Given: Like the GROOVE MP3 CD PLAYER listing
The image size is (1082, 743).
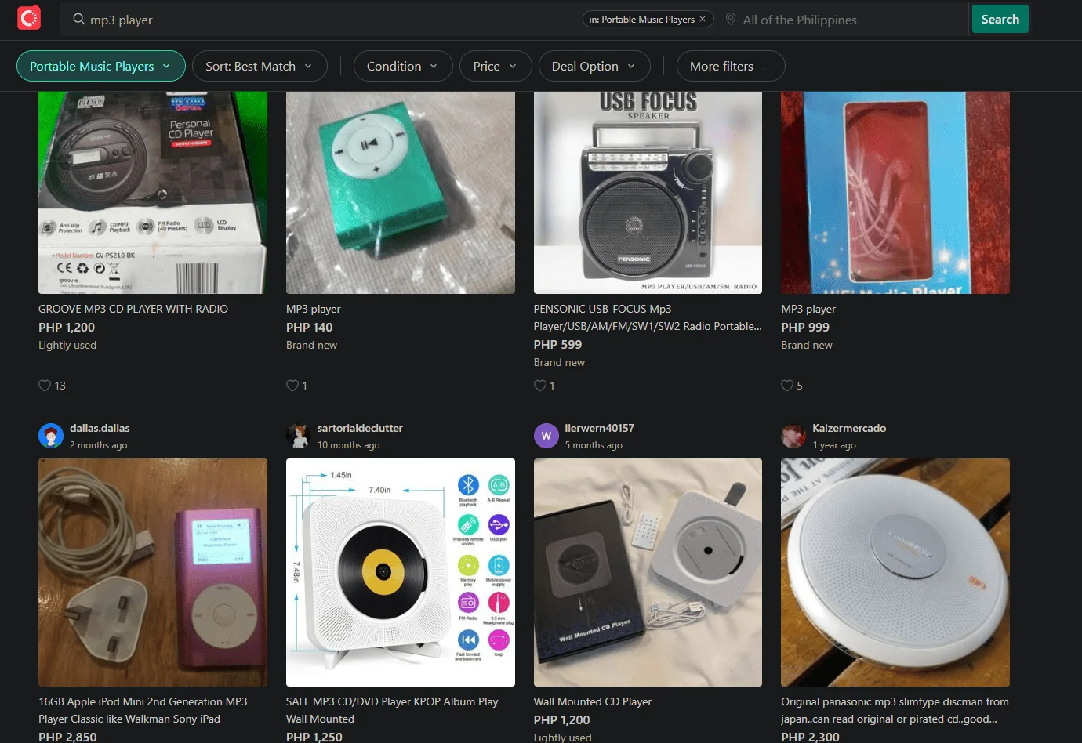Looking at the screenshot, I should (x=45, y=386).
